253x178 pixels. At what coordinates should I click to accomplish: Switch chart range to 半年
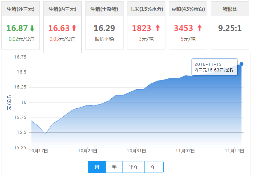click(x=134, y=167)
